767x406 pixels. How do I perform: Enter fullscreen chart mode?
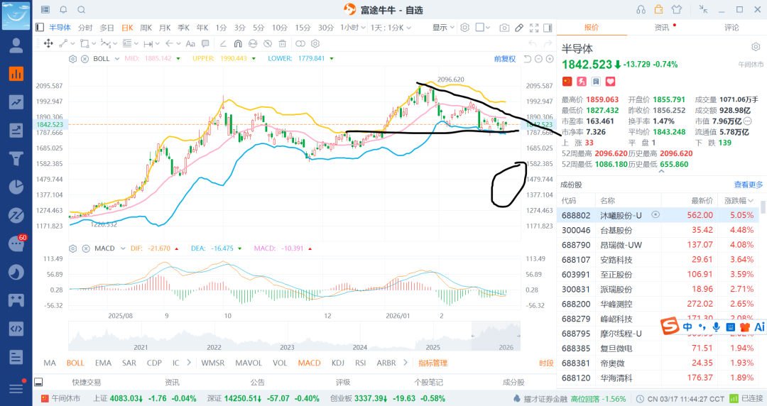click(534, 28)
